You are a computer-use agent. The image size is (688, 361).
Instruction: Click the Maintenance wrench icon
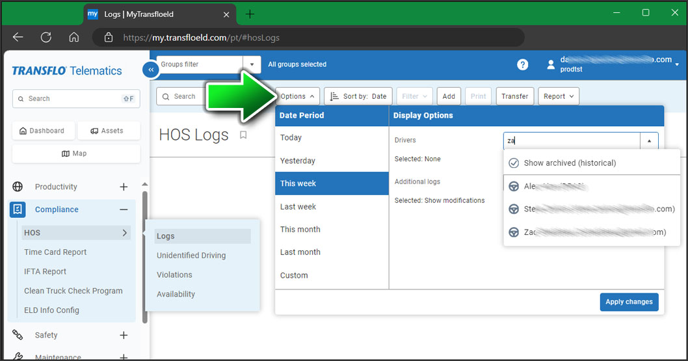click(x=18, y=356)
